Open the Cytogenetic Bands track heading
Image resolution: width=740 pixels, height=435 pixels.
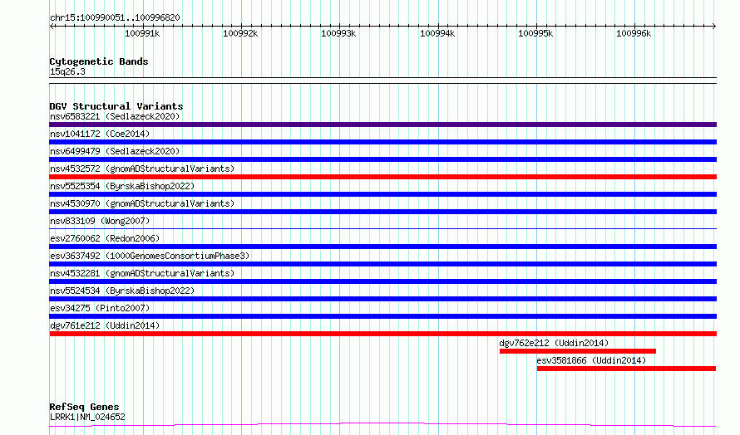coord(99,61)
